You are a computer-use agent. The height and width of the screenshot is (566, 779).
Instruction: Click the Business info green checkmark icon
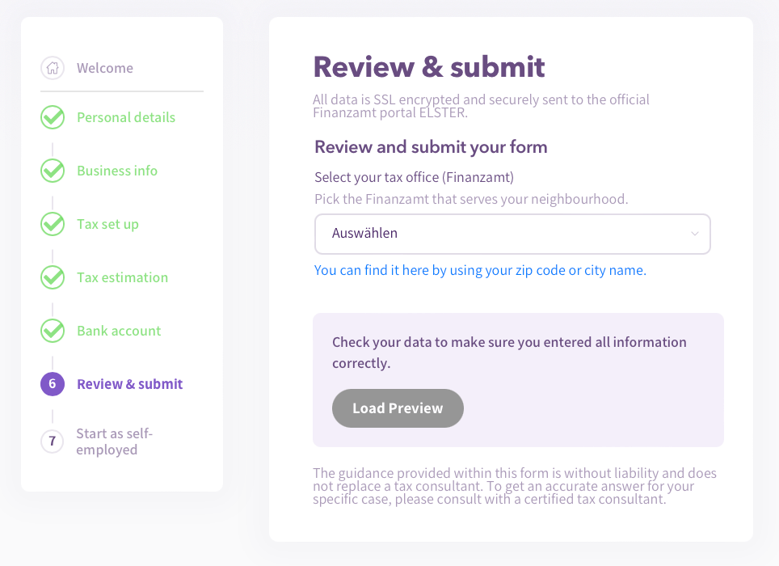(53, 171)
